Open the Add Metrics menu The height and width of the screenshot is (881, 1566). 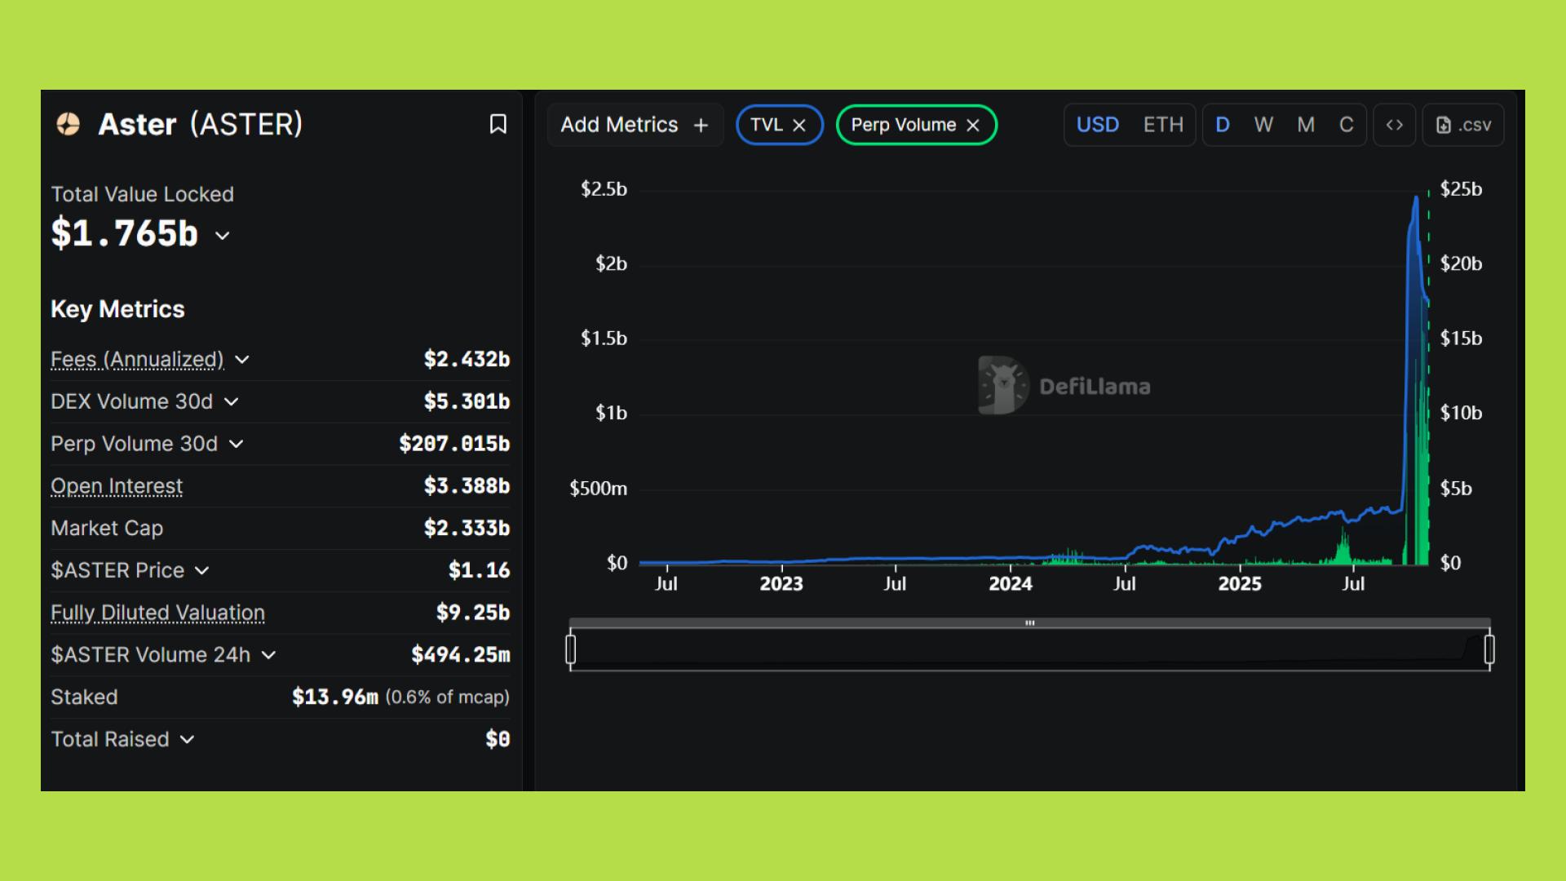point(620,125)
